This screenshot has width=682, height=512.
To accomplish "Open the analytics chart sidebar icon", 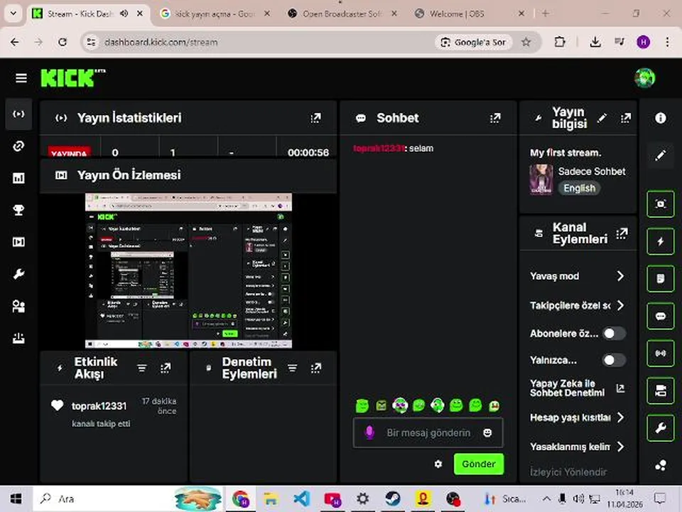I will 18,178.
